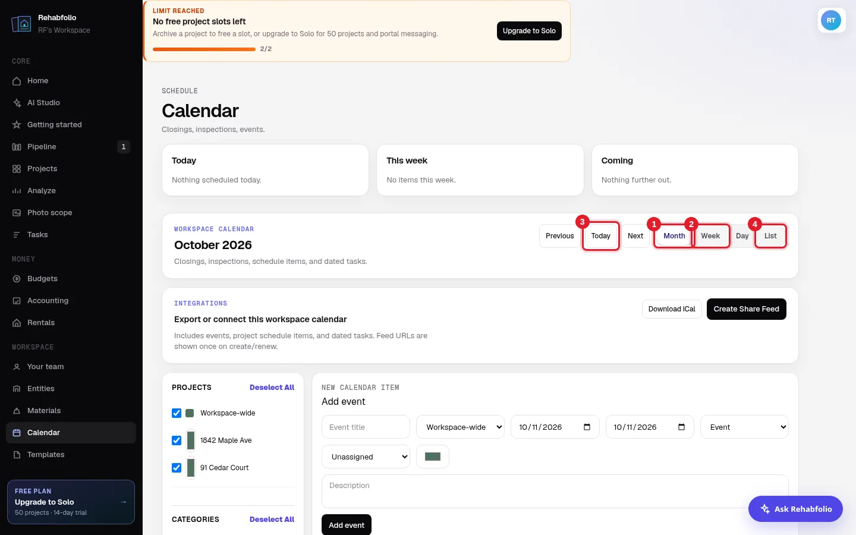Open Home via its house icon

pyautogui.click(x=17, y=81)
